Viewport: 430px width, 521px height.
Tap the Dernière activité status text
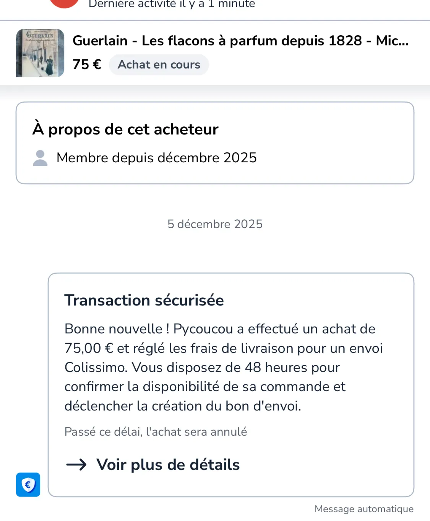(172, 4)
